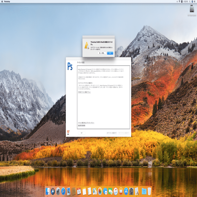Open Siri from the Dock
The image size is (197, 197).
click(x=53, y=191)
